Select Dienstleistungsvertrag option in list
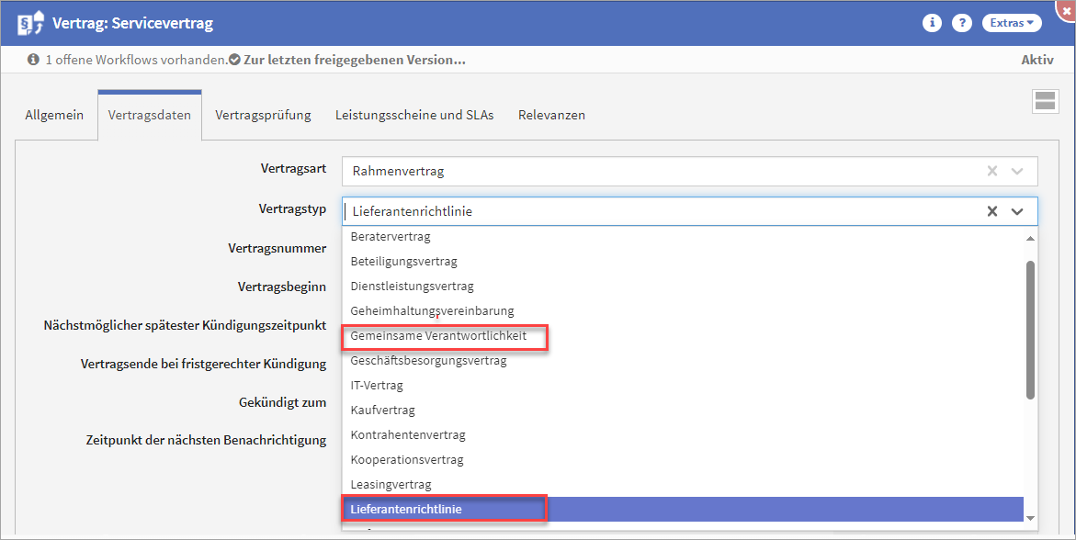 412,287
